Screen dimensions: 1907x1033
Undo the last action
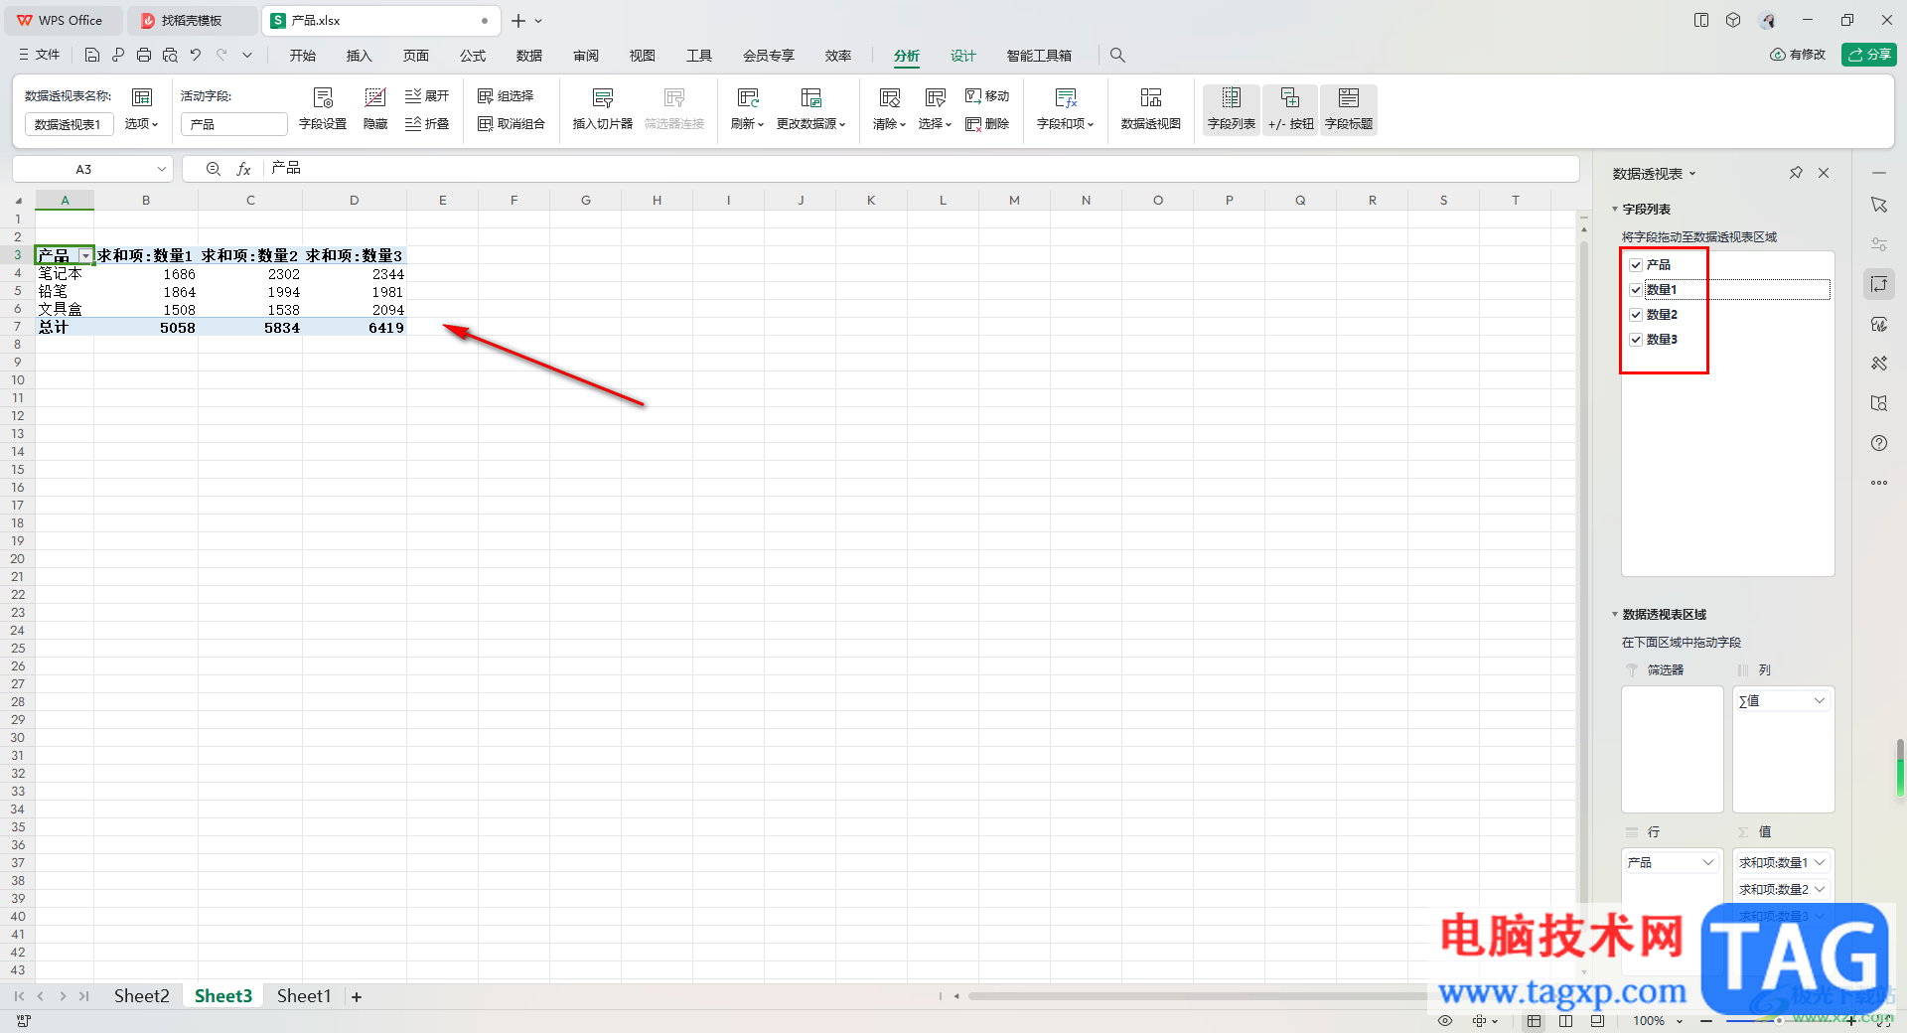[196, 56]
